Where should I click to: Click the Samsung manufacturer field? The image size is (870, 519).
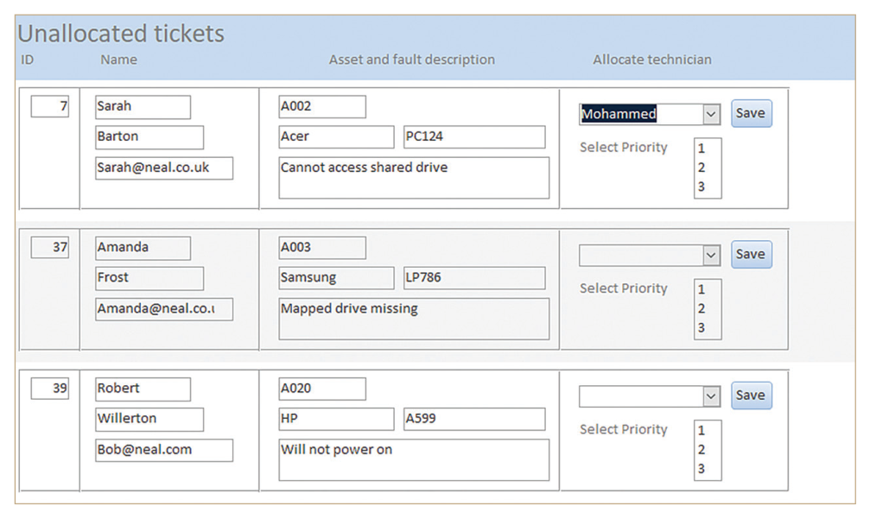coord(336,278)
